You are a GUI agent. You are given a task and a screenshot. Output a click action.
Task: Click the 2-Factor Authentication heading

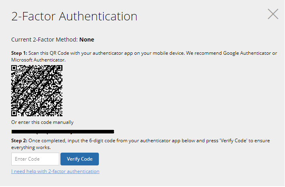[x=74, y=16]
